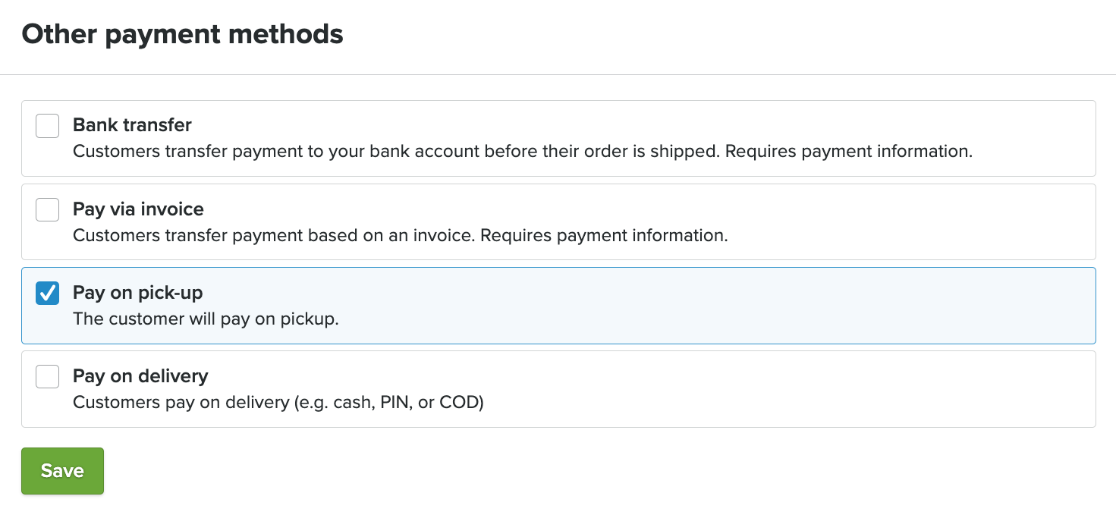Screen dimensions: 1116x515
Task: Click "The customer will pay on pickup" description
Action: coord(206,319)
